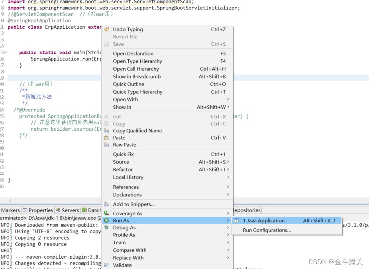Expand the Replace With submenu

tap(228, 258)
